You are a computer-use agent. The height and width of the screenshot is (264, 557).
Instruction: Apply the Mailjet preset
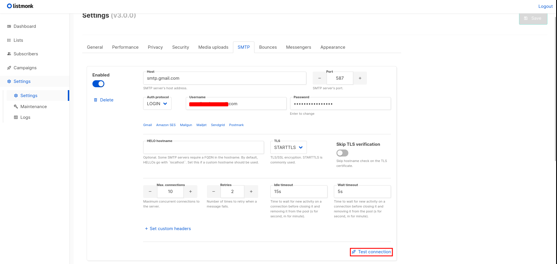(201, 125)
